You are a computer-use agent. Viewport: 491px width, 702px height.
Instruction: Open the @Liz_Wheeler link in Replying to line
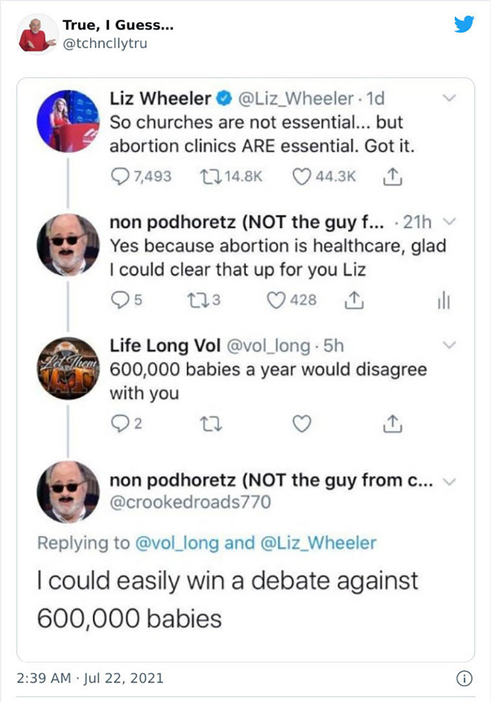[x=318, y=543]
